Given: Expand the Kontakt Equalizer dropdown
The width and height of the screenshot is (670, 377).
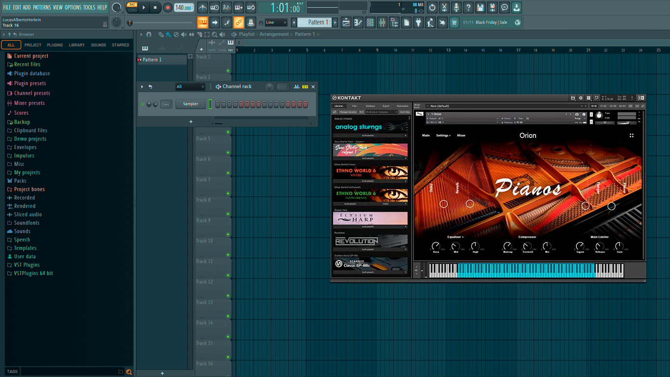Looking at the screenshot, I should pyautogui.click(x=455, y=237).
